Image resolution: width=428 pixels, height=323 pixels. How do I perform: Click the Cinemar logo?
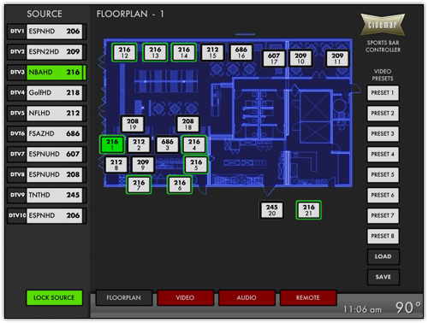(383, 25)
